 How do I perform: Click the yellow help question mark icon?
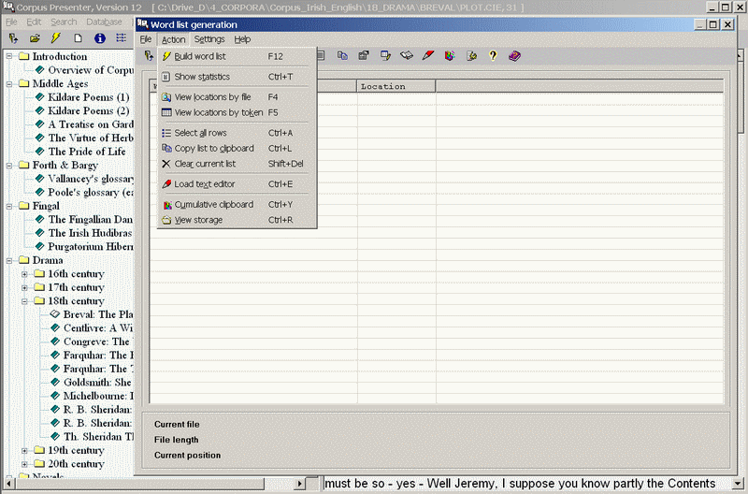493,56
